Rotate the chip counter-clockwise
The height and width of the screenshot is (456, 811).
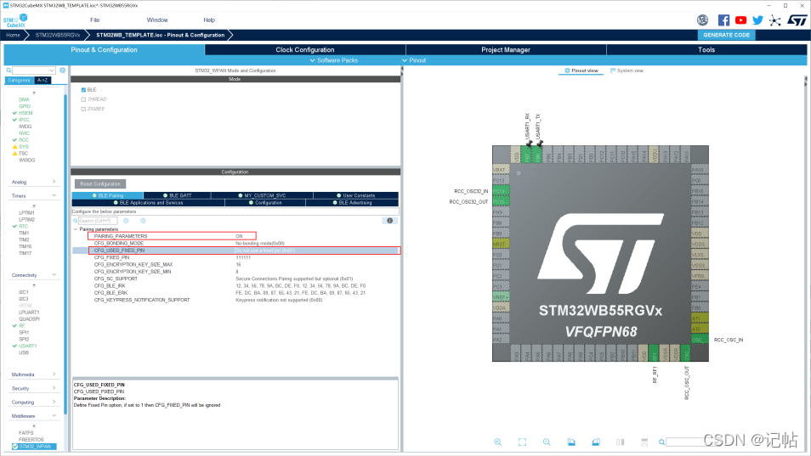point(596,442)
